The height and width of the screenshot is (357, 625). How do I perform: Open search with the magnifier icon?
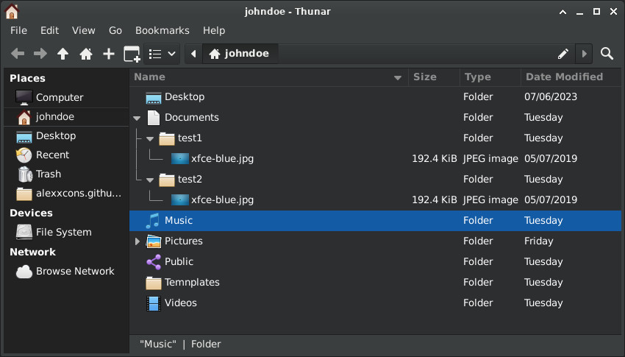click(x=607, y=54)
